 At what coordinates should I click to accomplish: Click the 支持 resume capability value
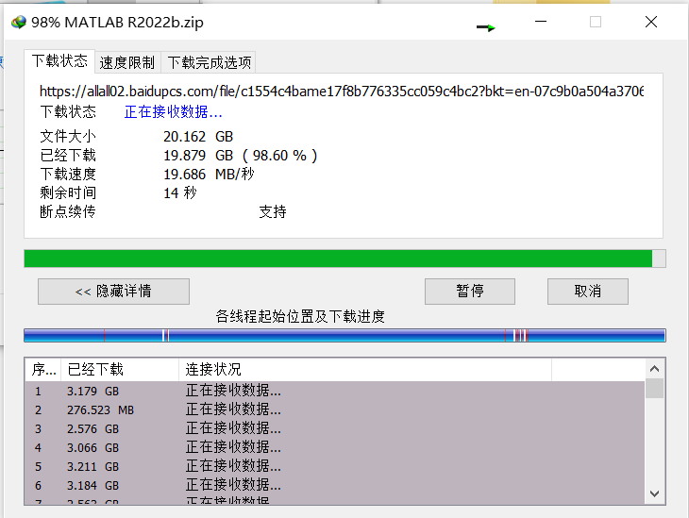[273, 211]
